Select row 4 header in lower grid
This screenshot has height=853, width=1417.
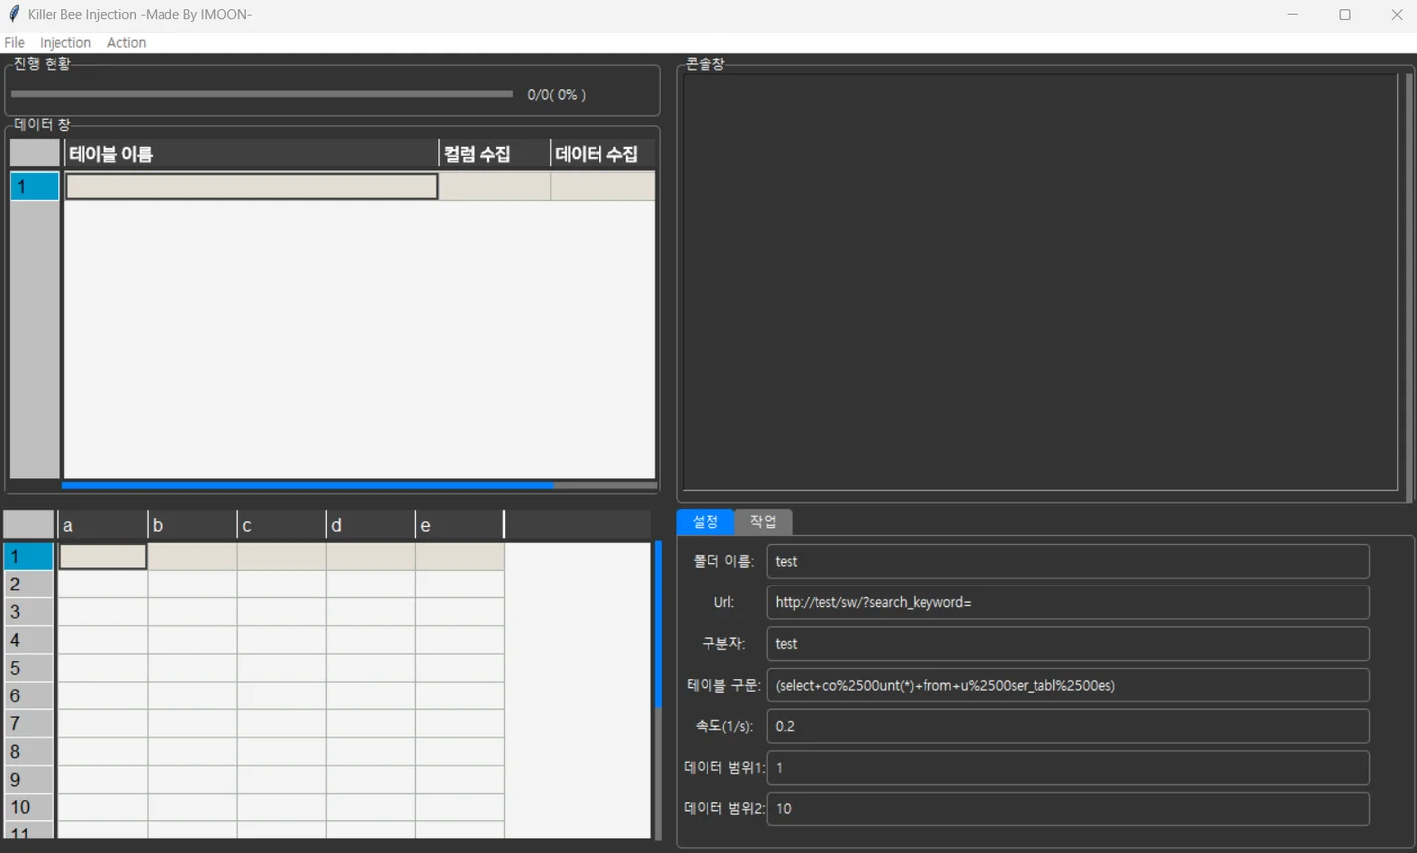point(29,640)
